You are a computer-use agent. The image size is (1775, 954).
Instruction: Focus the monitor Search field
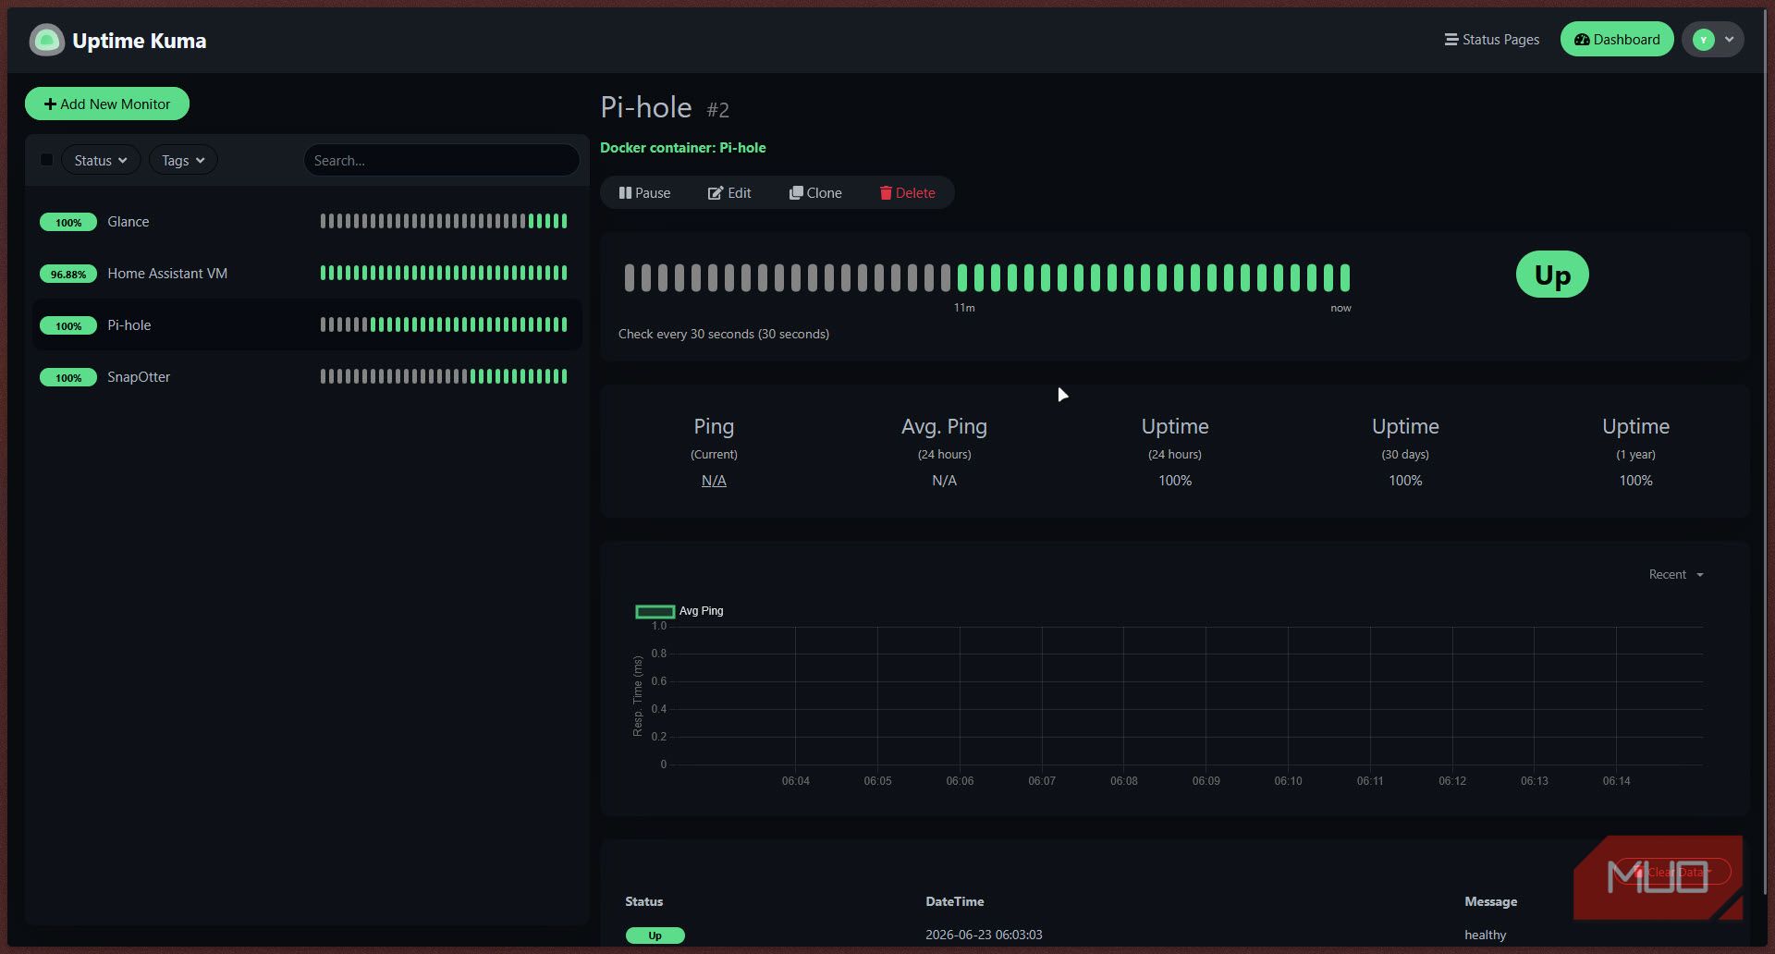[x=442, y=160]
